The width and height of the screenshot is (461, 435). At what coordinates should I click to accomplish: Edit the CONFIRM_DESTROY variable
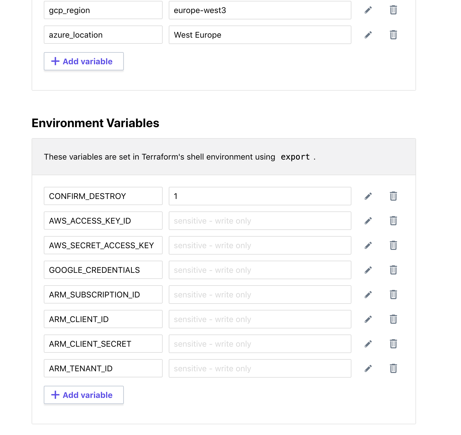[368, 196]
